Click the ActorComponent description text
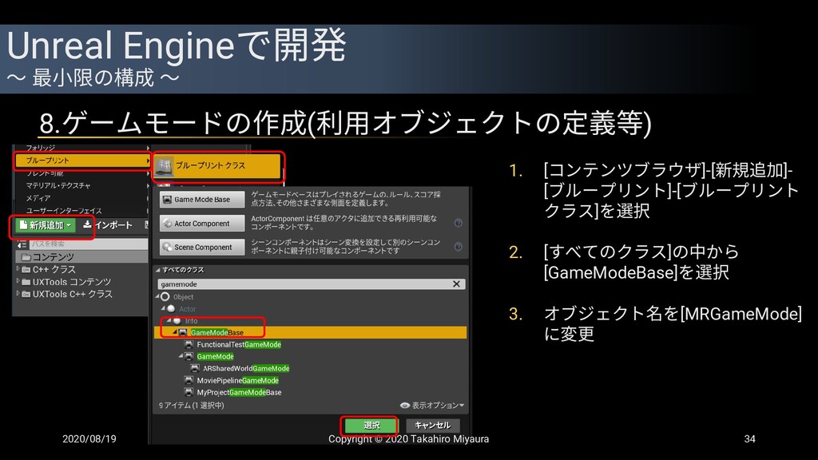This screenshot has width=818, height=460. pyautogui.click(x=344, y=223)
